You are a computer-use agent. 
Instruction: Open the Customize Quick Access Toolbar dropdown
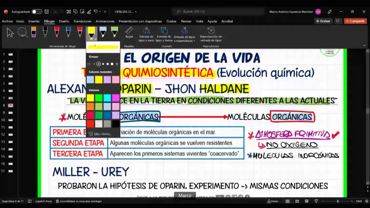pyautogui.click(x=105, y=12)
